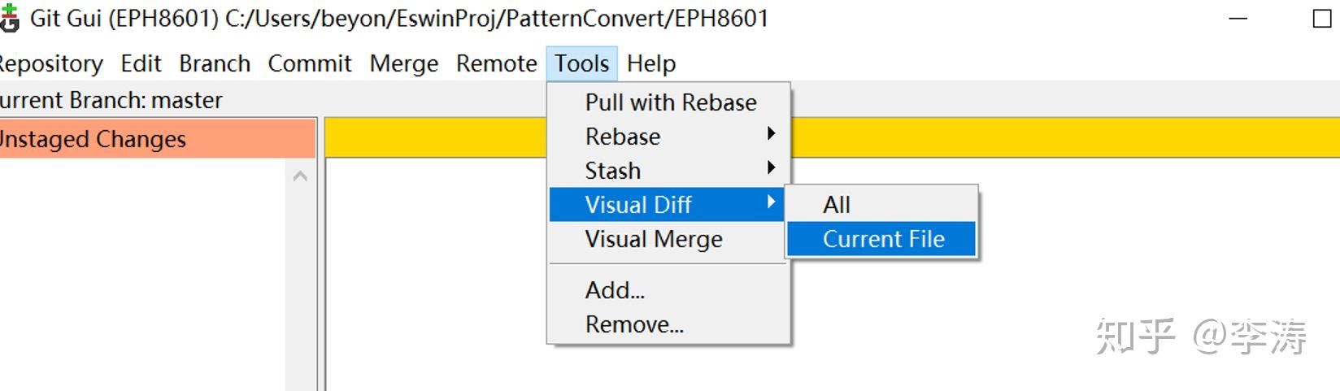This screenshot has width=1340, height=391.
Task: Open the Edit menu
Action: tap(141, 63)
